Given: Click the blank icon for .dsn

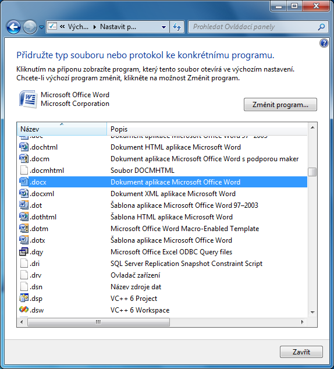Looking at the screenshot, I should pos(24,287).
